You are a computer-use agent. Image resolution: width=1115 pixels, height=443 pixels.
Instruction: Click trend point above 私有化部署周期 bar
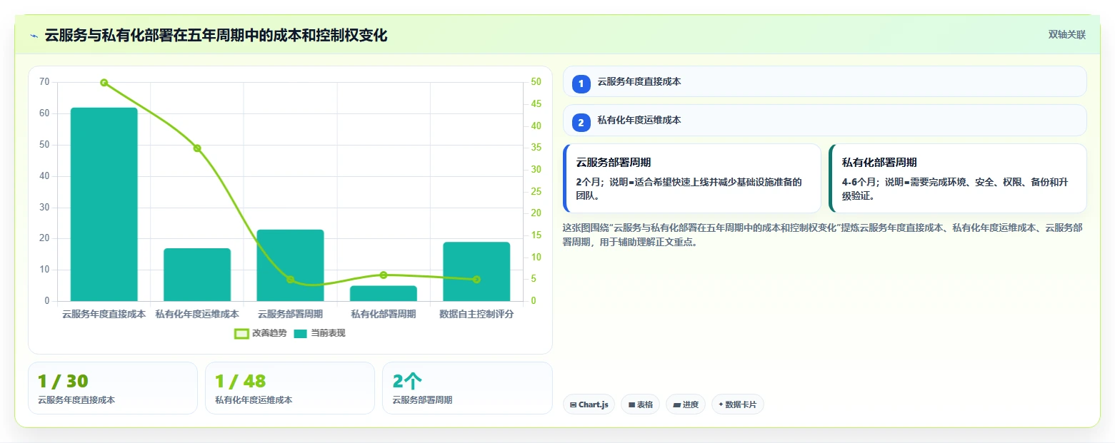pos(384,275)
